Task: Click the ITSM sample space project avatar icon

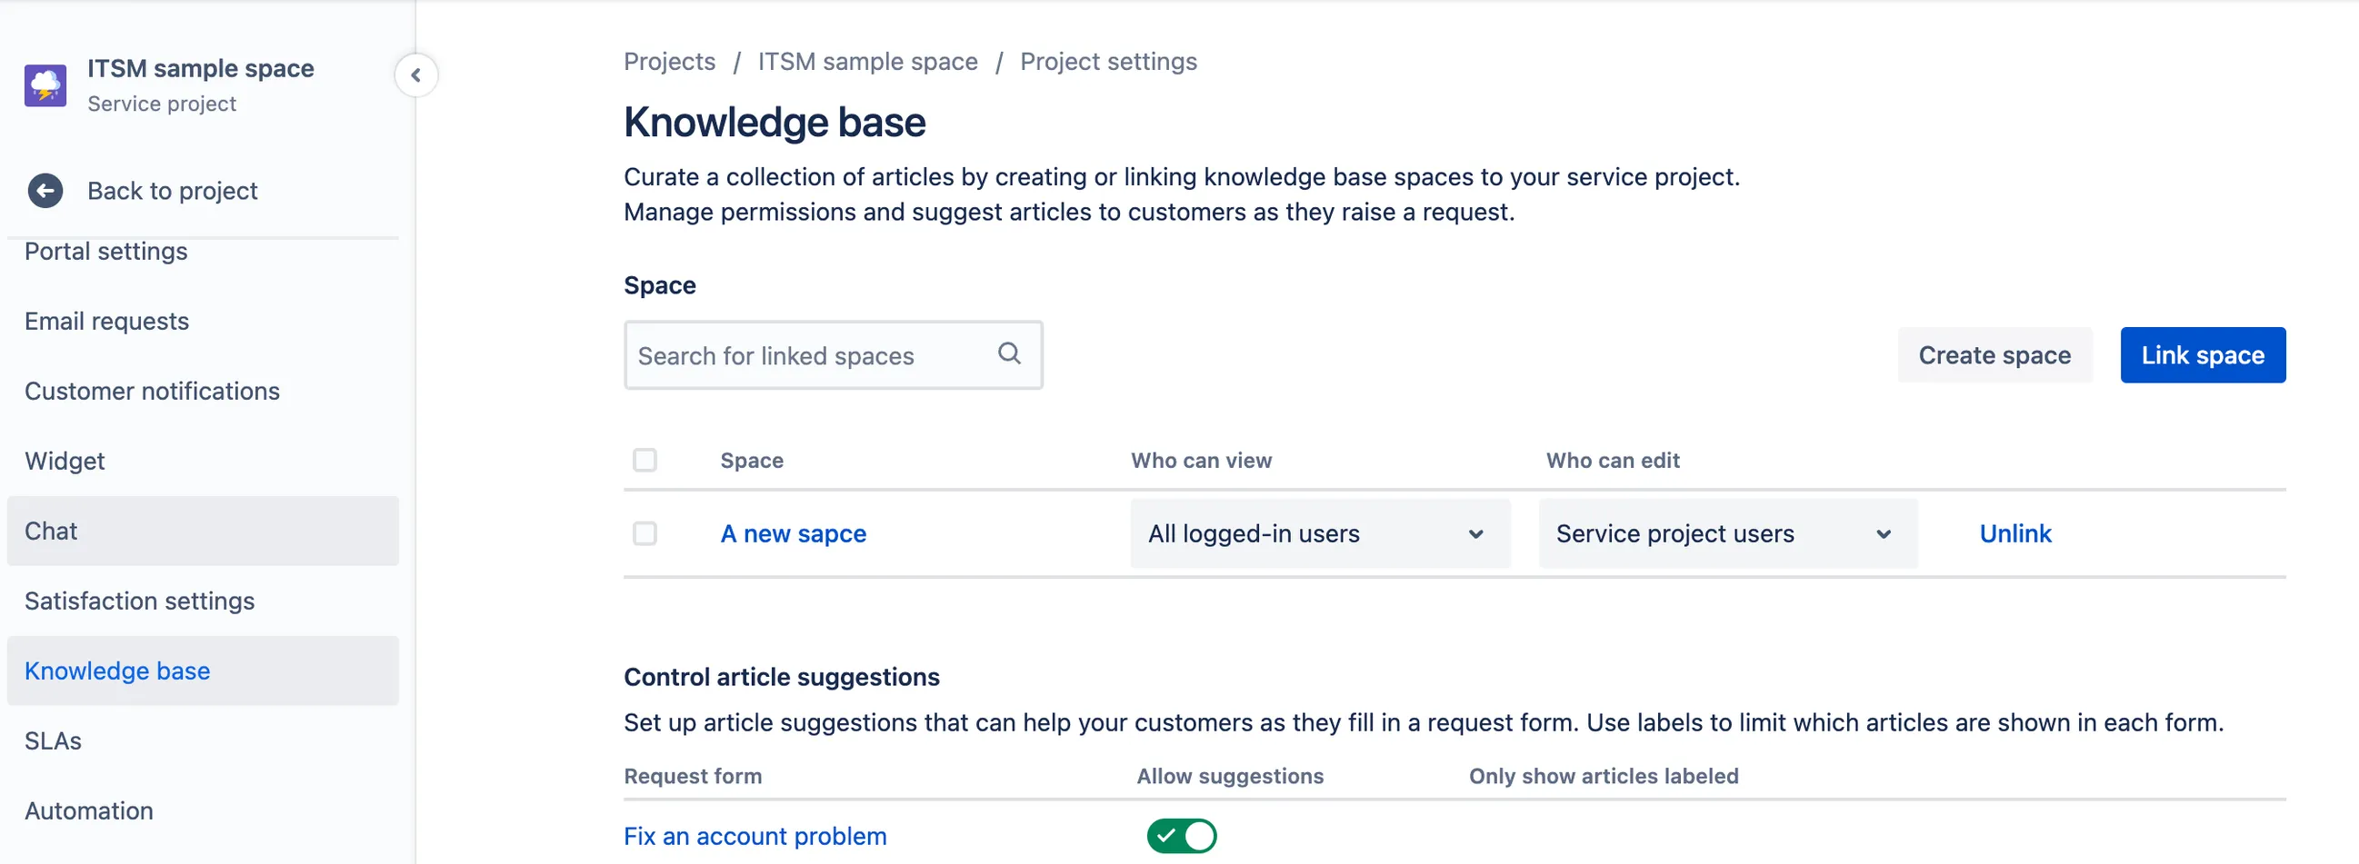Action: pyautogui.click(x=45, y=85)
